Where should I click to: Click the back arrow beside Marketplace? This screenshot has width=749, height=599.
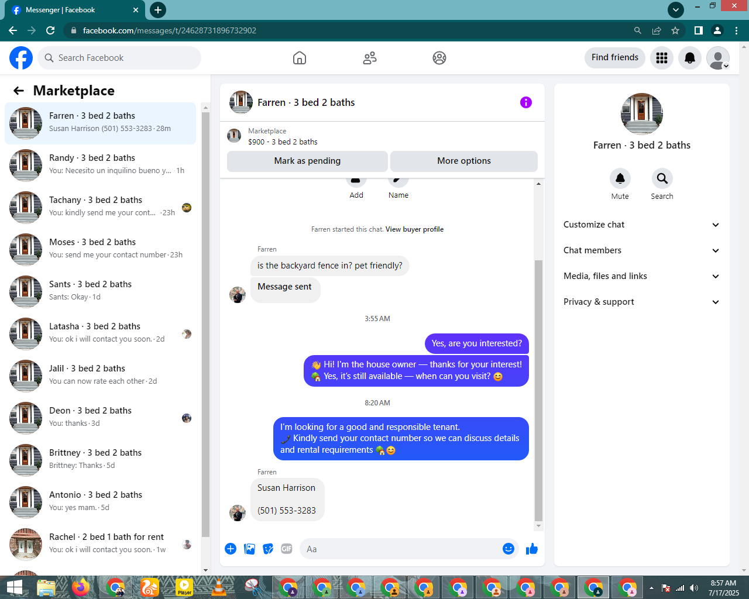tap(19, 91)
